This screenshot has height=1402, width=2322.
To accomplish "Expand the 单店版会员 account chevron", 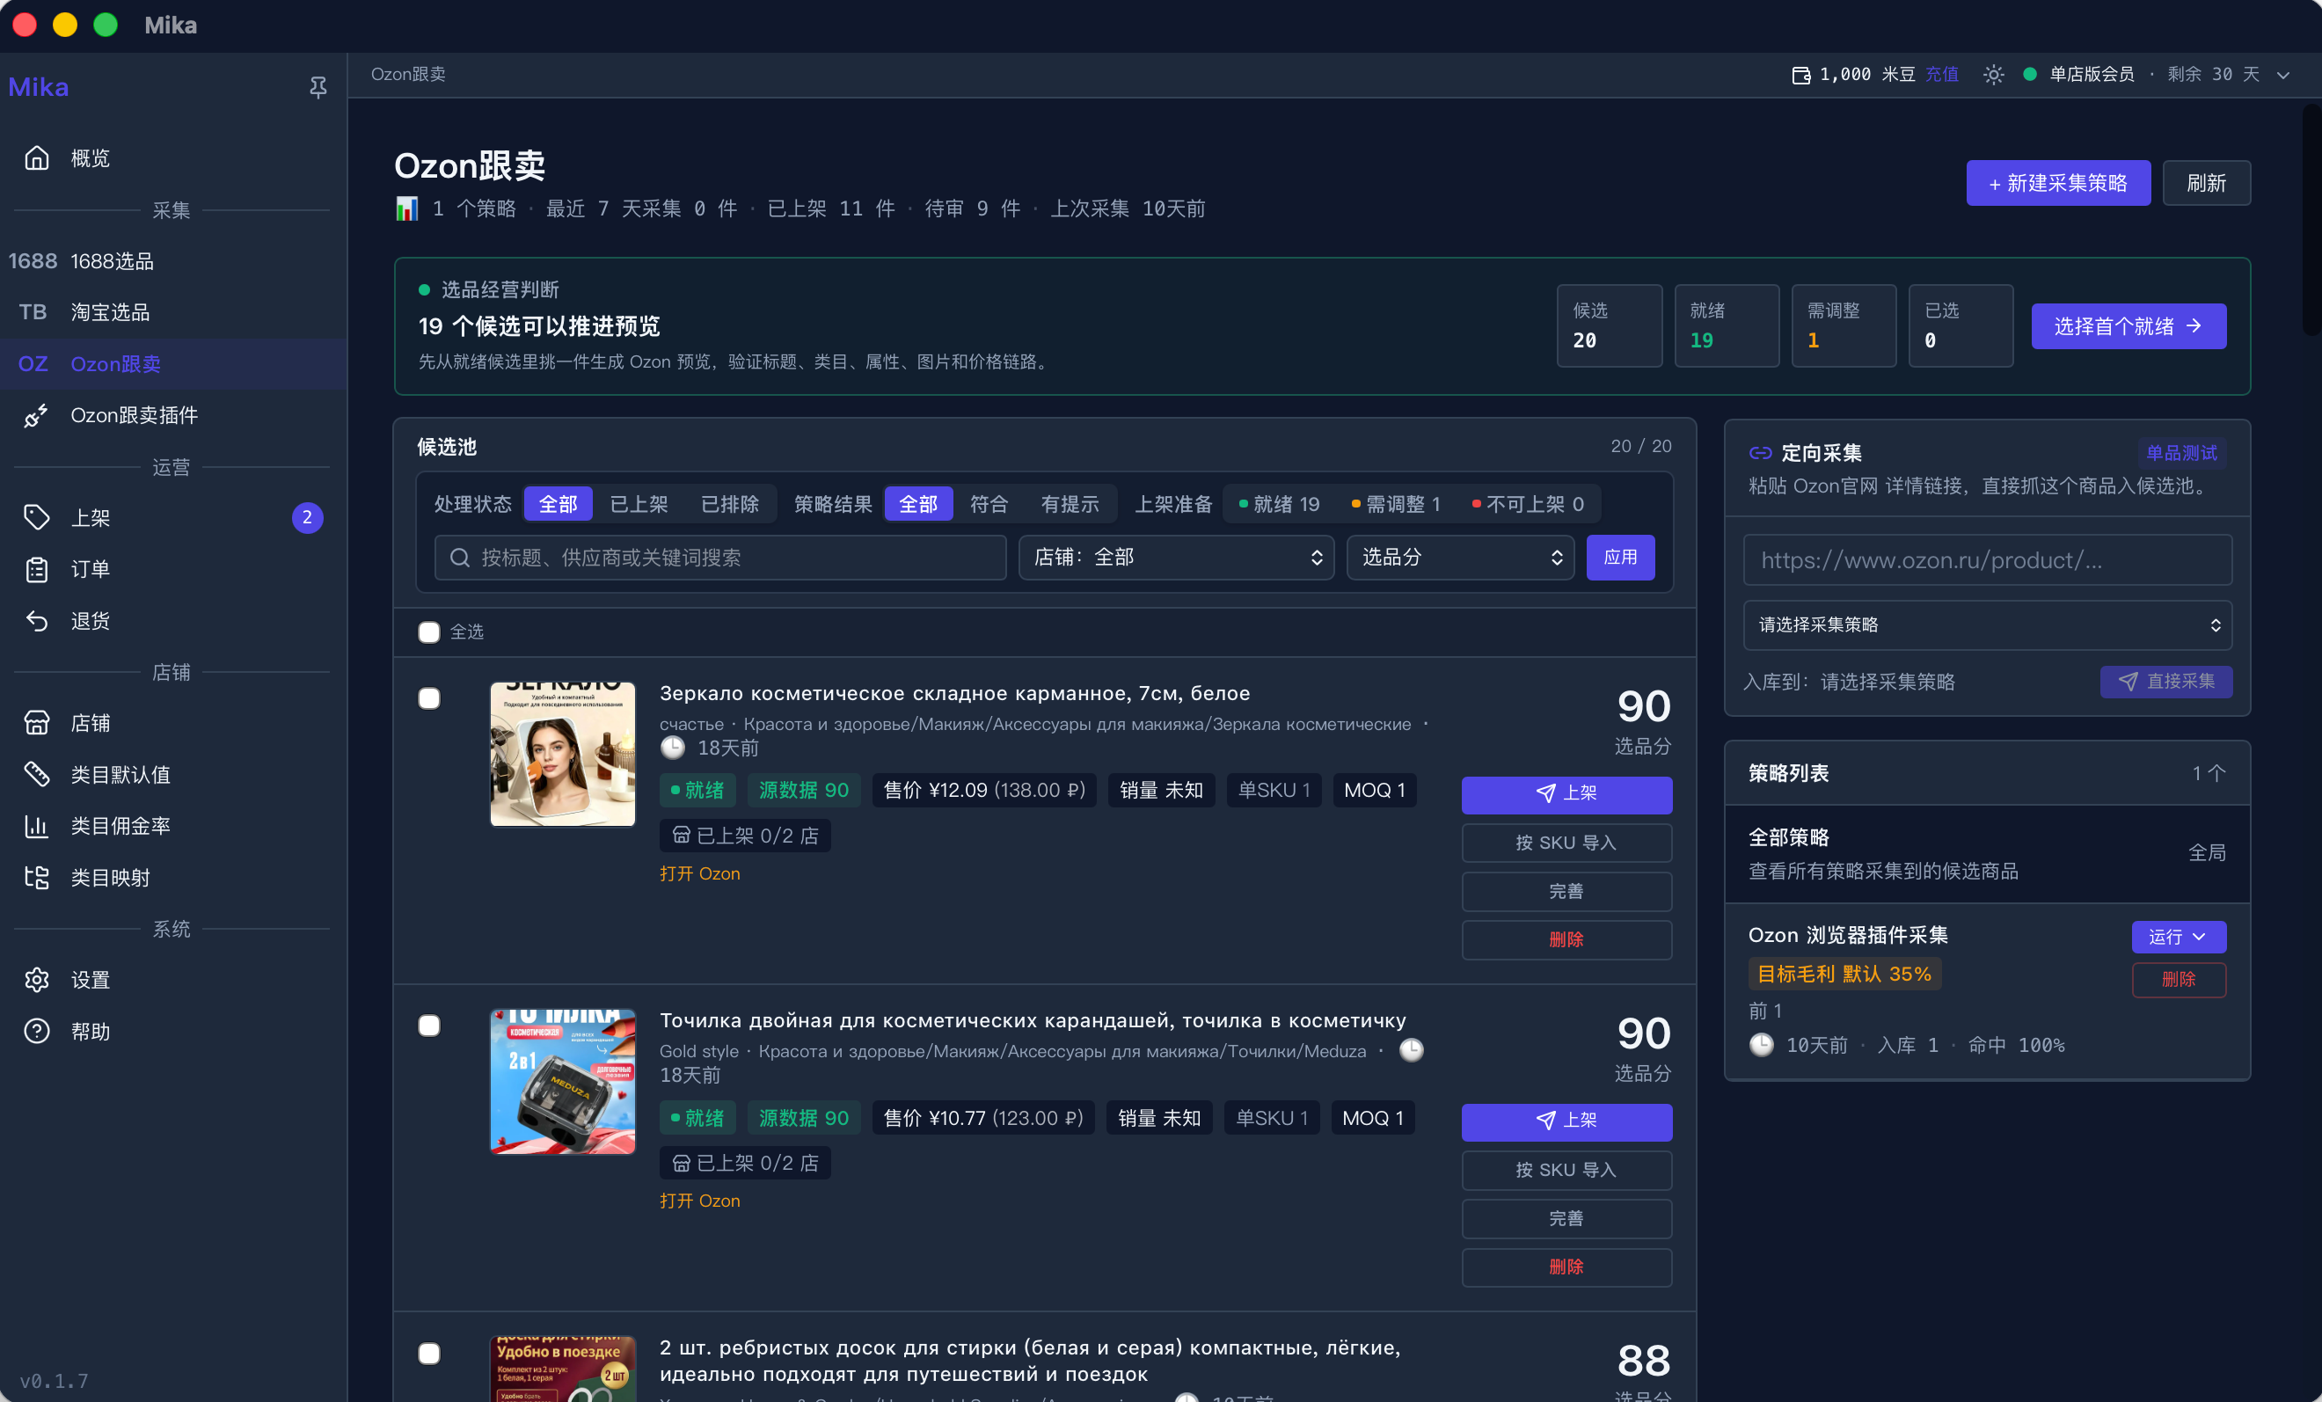I will pos(2283,75).
